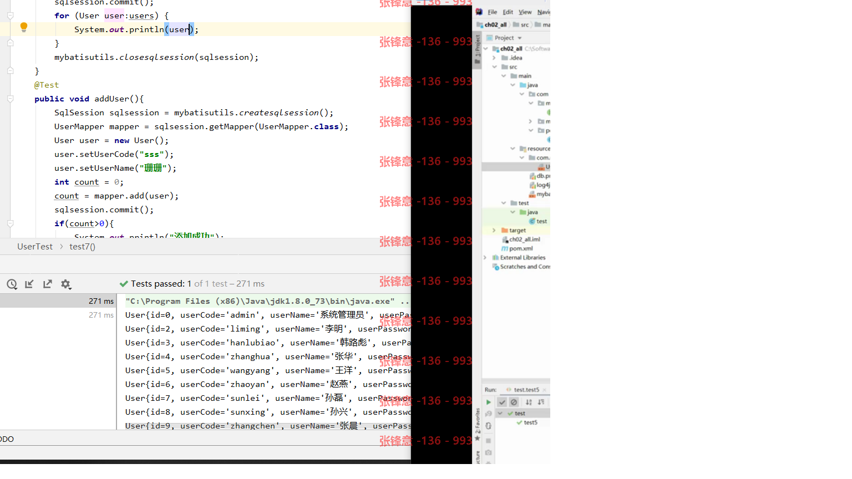This screenshot has width=852, height=479.
Task: Click console line with userCode='sunxing'
Action: pyautogui.click(x=268, y=412)
